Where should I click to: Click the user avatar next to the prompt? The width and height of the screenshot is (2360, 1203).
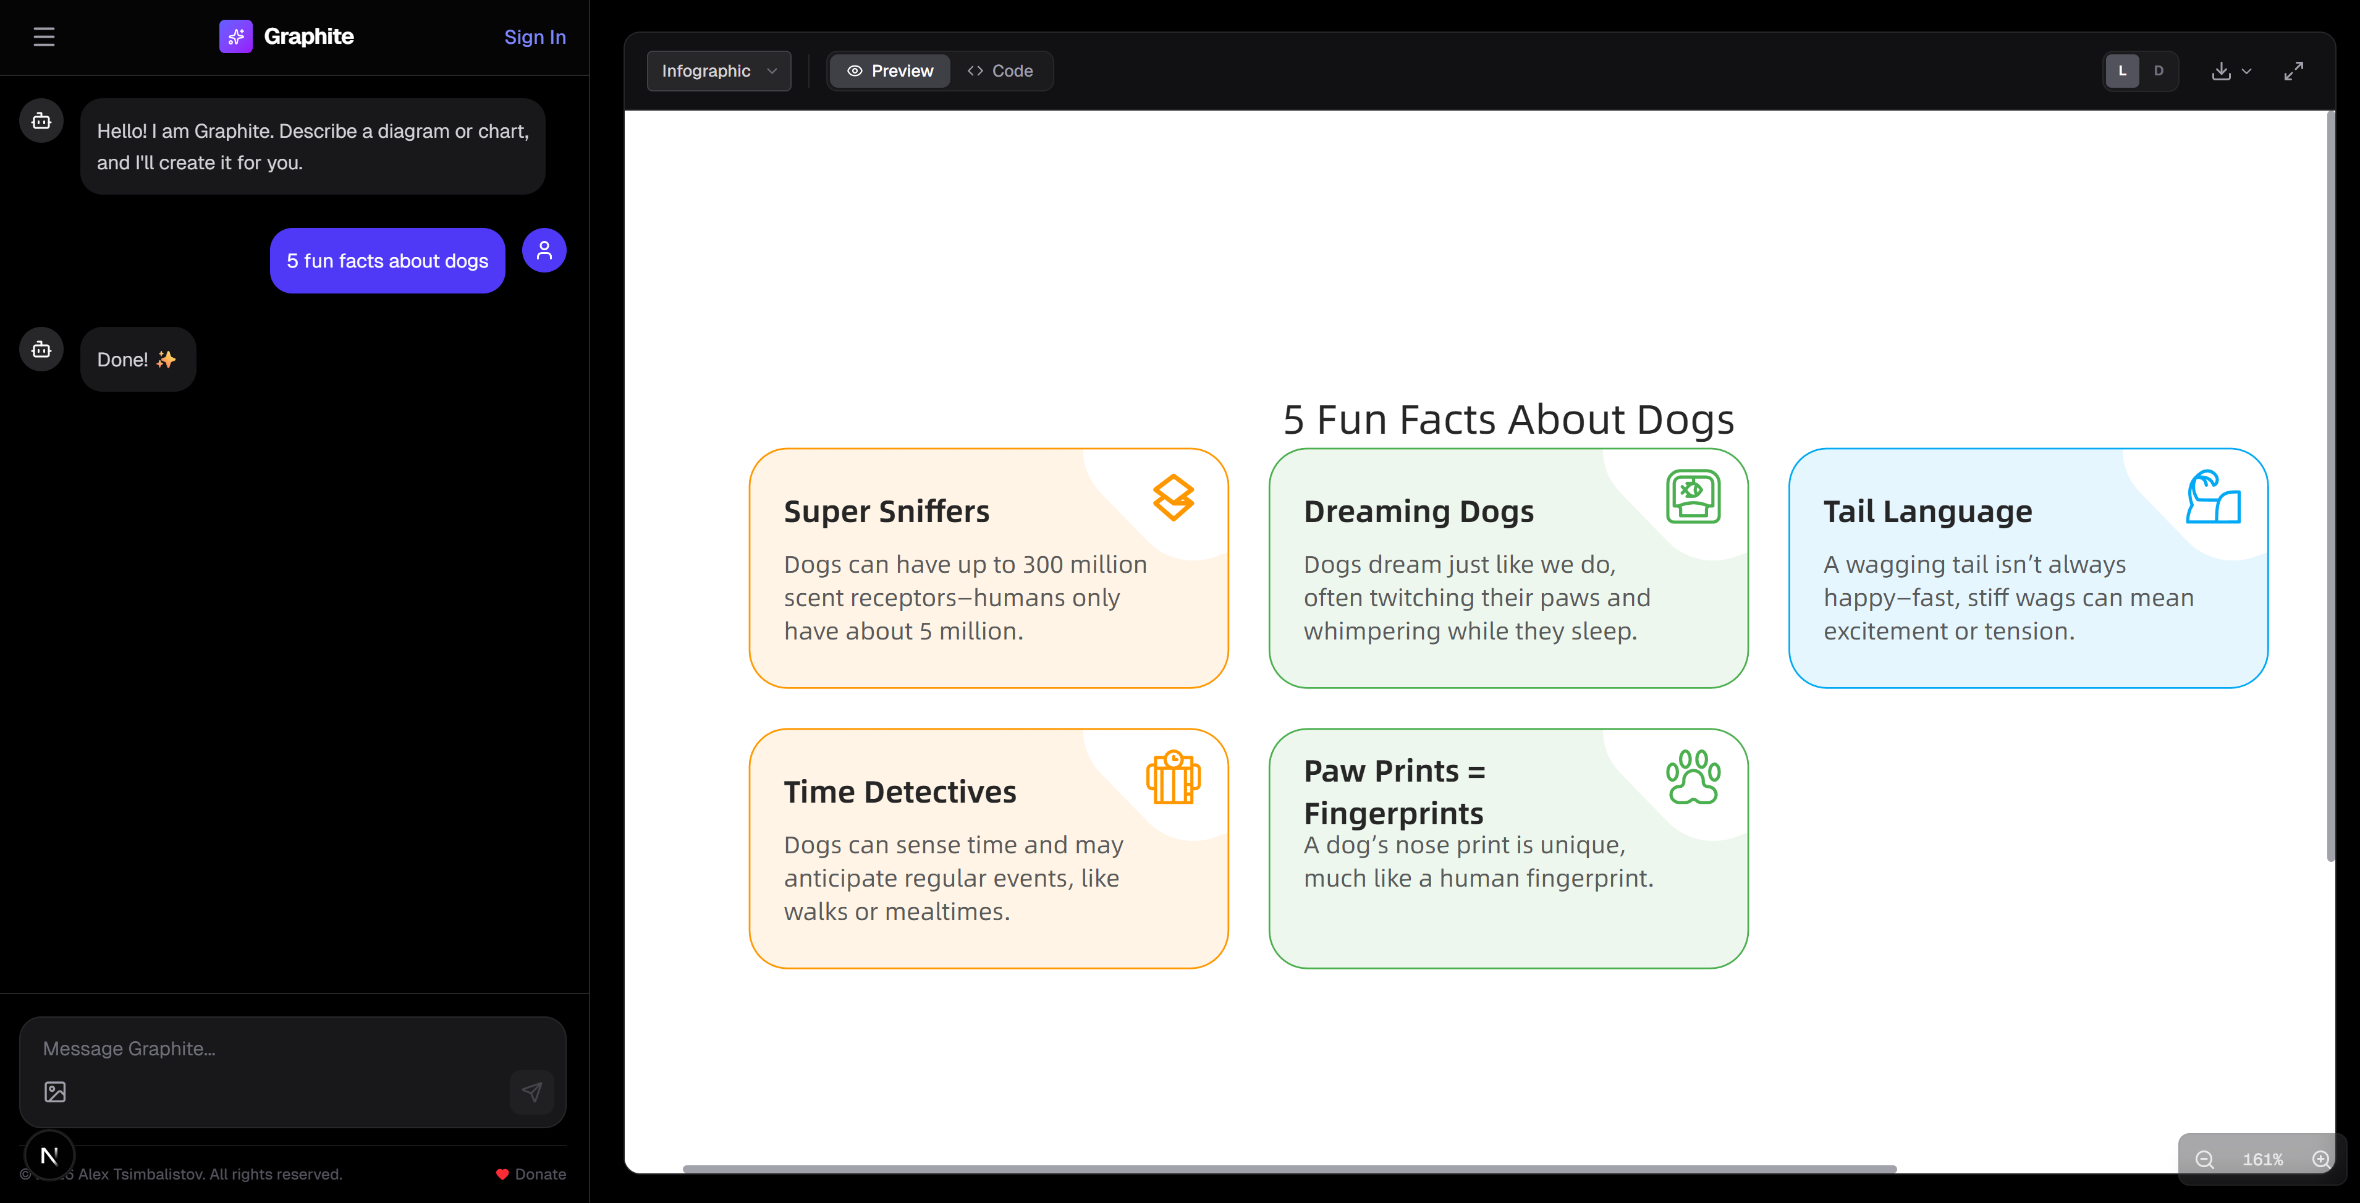point(543,249)
